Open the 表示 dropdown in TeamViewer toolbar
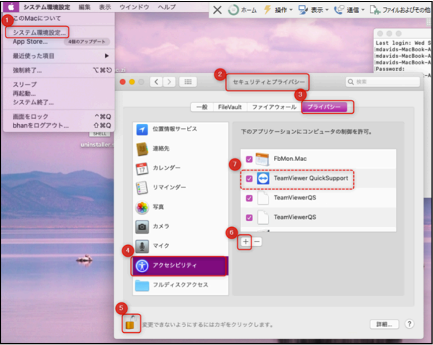The image size is (433, 345). pos(313,10)
